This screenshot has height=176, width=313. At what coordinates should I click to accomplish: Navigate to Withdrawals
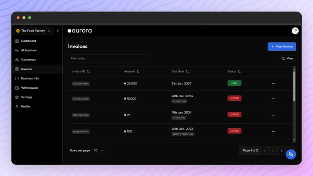pos(37,88)
